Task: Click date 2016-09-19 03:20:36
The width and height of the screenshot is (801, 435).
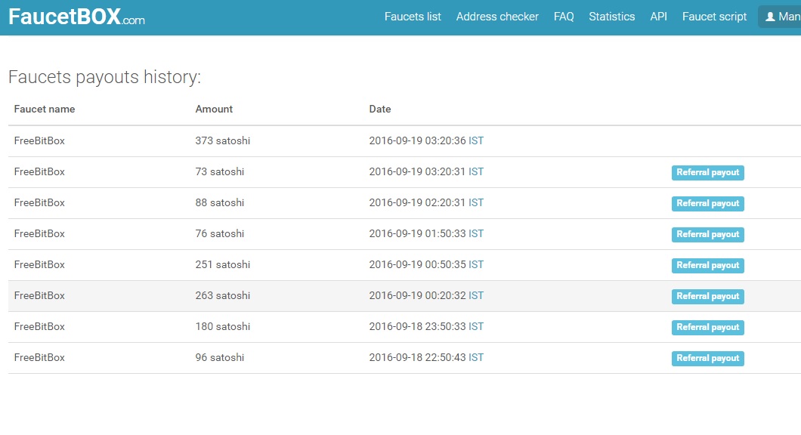Action: [x=417, y=141]
